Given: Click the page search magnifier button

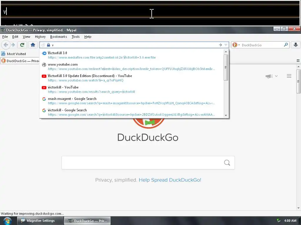Looking at the screenshot, I should click(227, 163).
